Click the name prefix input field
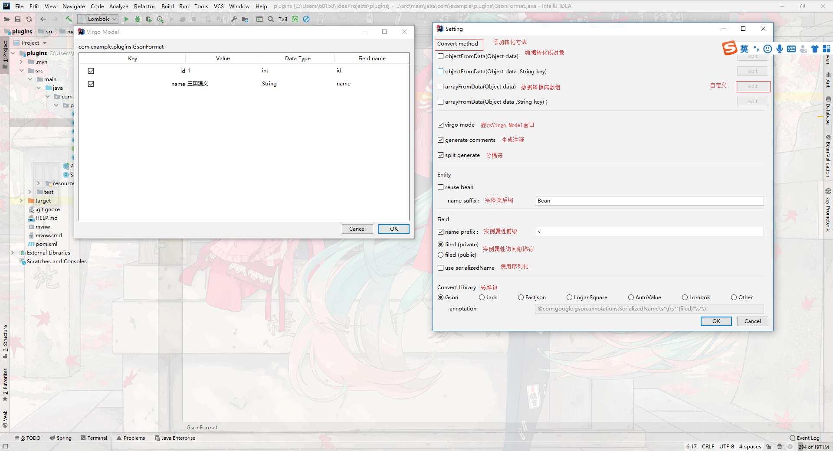The height and width of the screenshot is (451, 833). point(649,232)
